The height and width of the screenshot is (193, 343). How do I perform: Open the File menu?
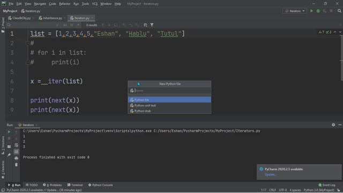11,4
